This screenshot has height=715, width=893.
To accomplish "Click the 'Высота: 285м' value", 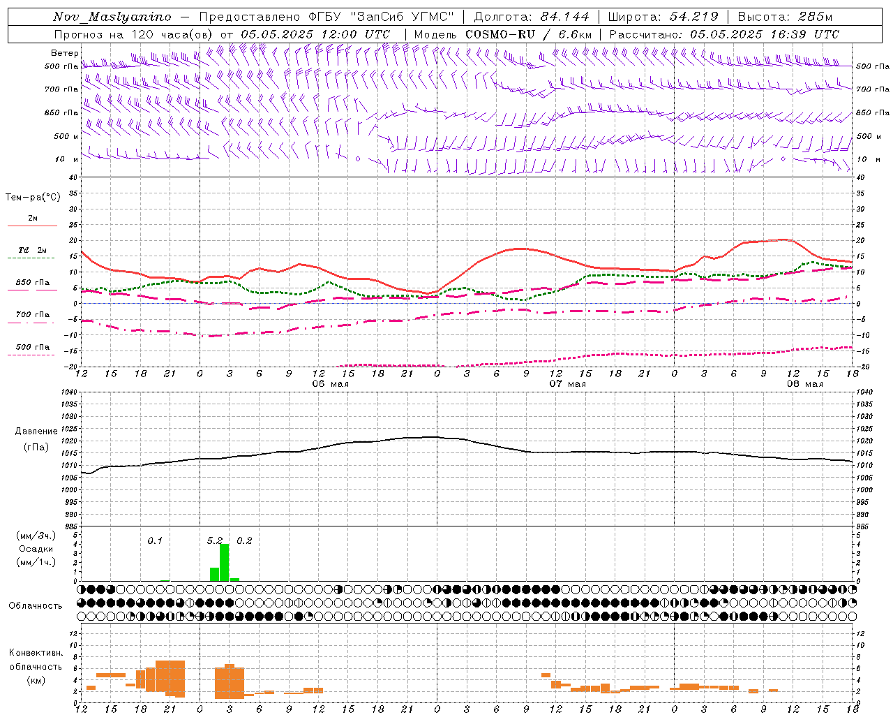I will tap(785, 17).
